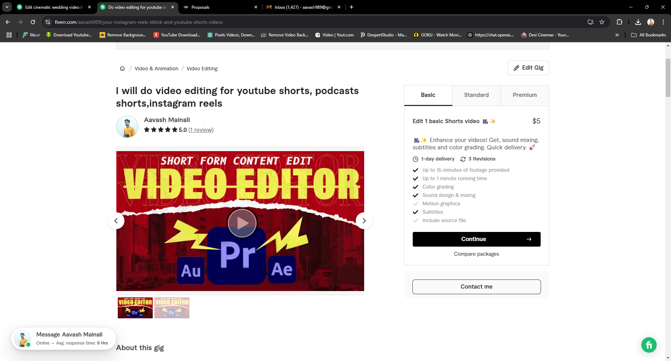Open DexpertStudio bookmark
Viewport: 671px width, 361px height.
click(383, 35)
